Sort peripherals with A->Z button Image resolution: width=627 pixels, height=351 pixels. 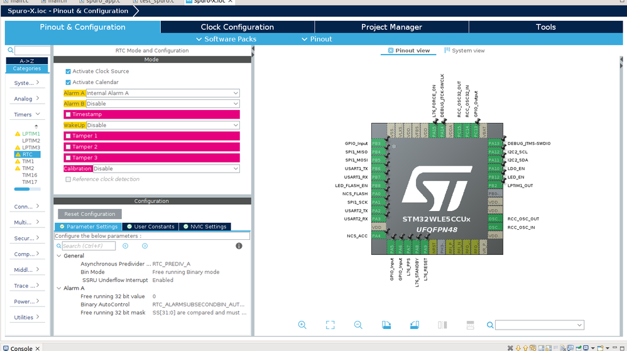(27, 61)
